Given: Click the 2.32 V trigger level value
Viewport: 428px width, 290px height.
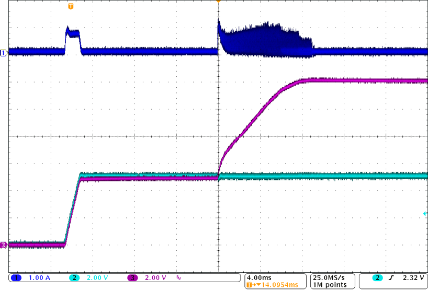Looking at the screenshot, I should (x=412, y=277).
